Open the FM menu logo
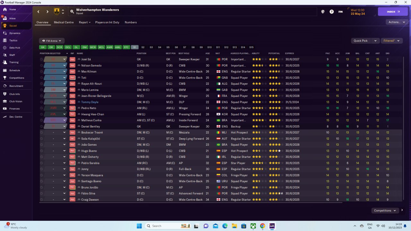Screen dimensions: 411x231 (x=341, y=12)
